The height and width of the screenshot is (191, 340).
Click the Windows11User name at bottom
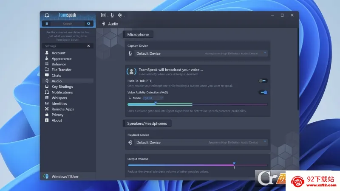tap(65, 177)
